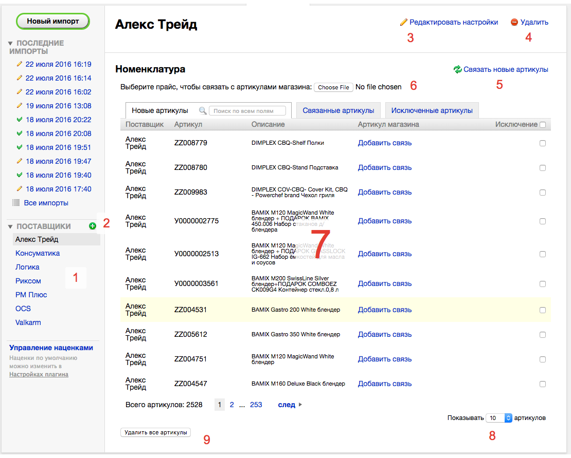Image resolution: width=571 pixels, height=458 pixels.
Task: Collapse the ПОСЛЕДНИЕ ИМПОРТЫ section triangle
Action: [x=10, y=43]
